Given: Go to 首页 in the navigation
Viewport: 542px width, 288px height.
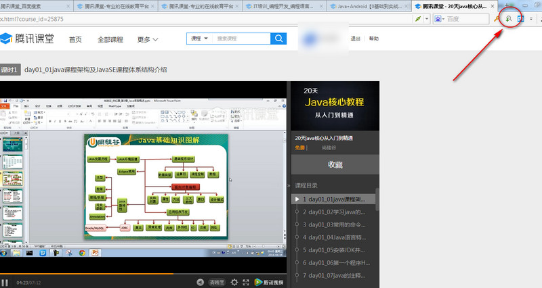Looking at the screenshot, I should tap(76, 39).
